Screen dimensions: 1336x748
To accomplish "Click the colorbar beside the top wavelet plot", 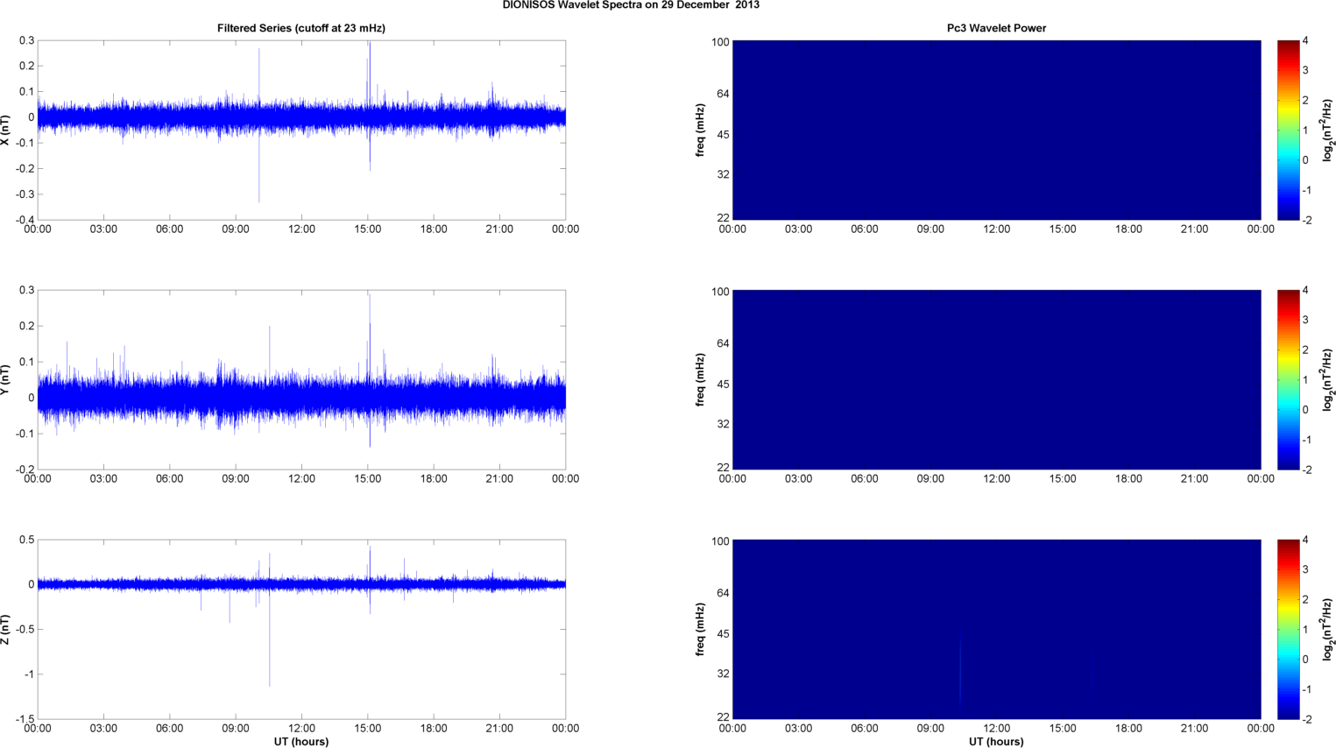I will [x=1288, y=130].
